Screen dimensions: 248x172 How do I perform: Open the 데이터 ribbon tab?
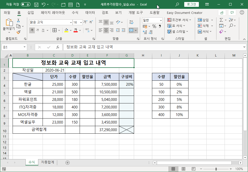tap(90, 13)
